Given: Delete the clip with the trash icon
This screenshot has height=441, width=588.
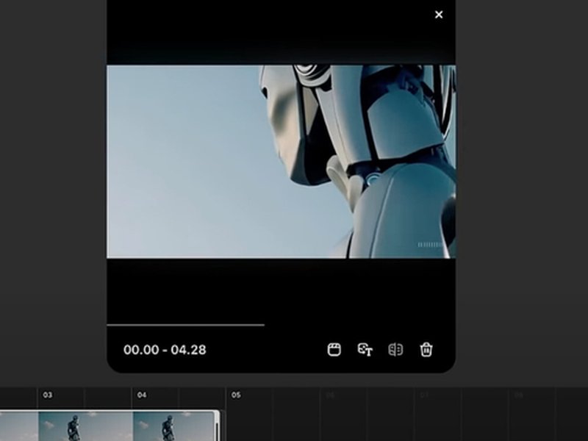Looking at the screenshot, I should pyautogui.click(x=426, y=350).
